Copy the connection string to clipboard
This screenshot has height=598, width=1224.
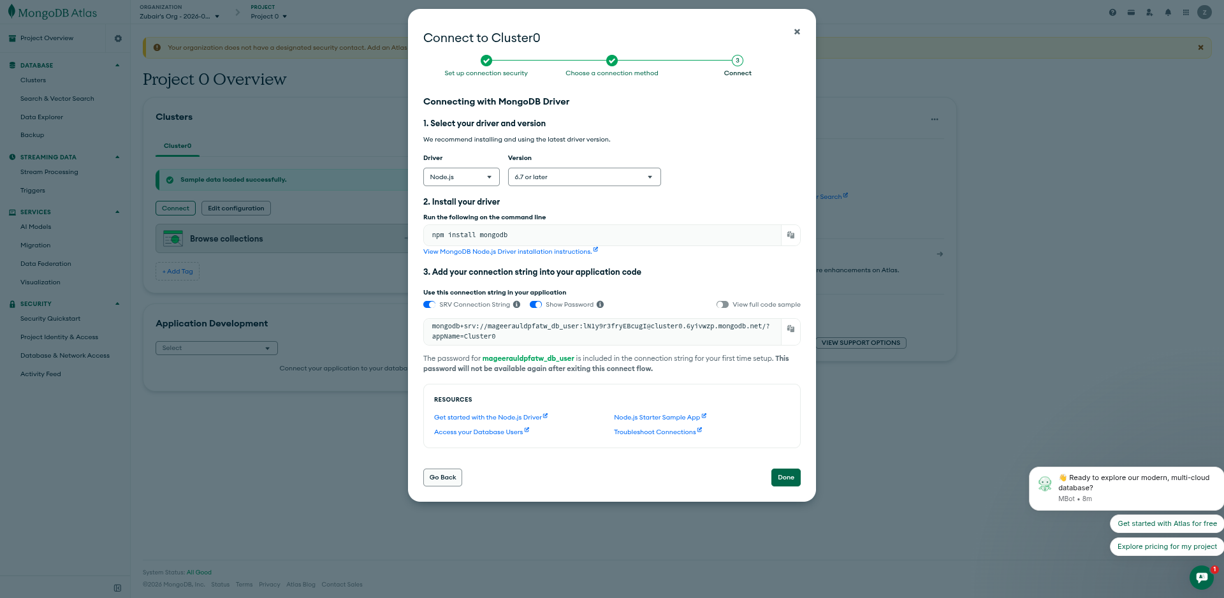pos(790,329)
